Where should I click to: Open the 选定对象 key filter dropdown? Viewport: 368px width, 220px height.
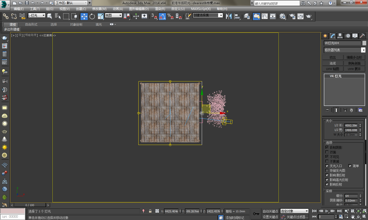[x=294, y=211]
